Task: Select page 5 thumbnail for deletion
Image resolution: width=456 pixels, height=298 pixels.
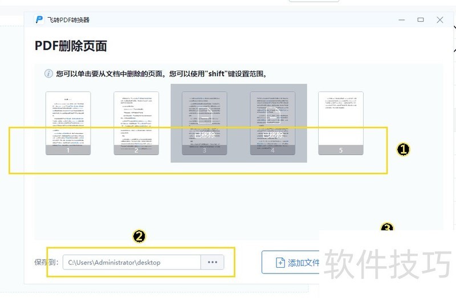Action: [x=340, y=123]
